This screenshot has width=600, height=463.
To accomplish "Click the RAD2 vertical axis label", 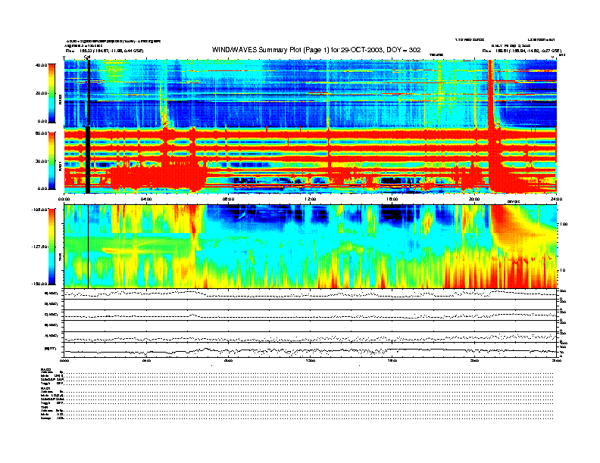I will coord(60,100).
